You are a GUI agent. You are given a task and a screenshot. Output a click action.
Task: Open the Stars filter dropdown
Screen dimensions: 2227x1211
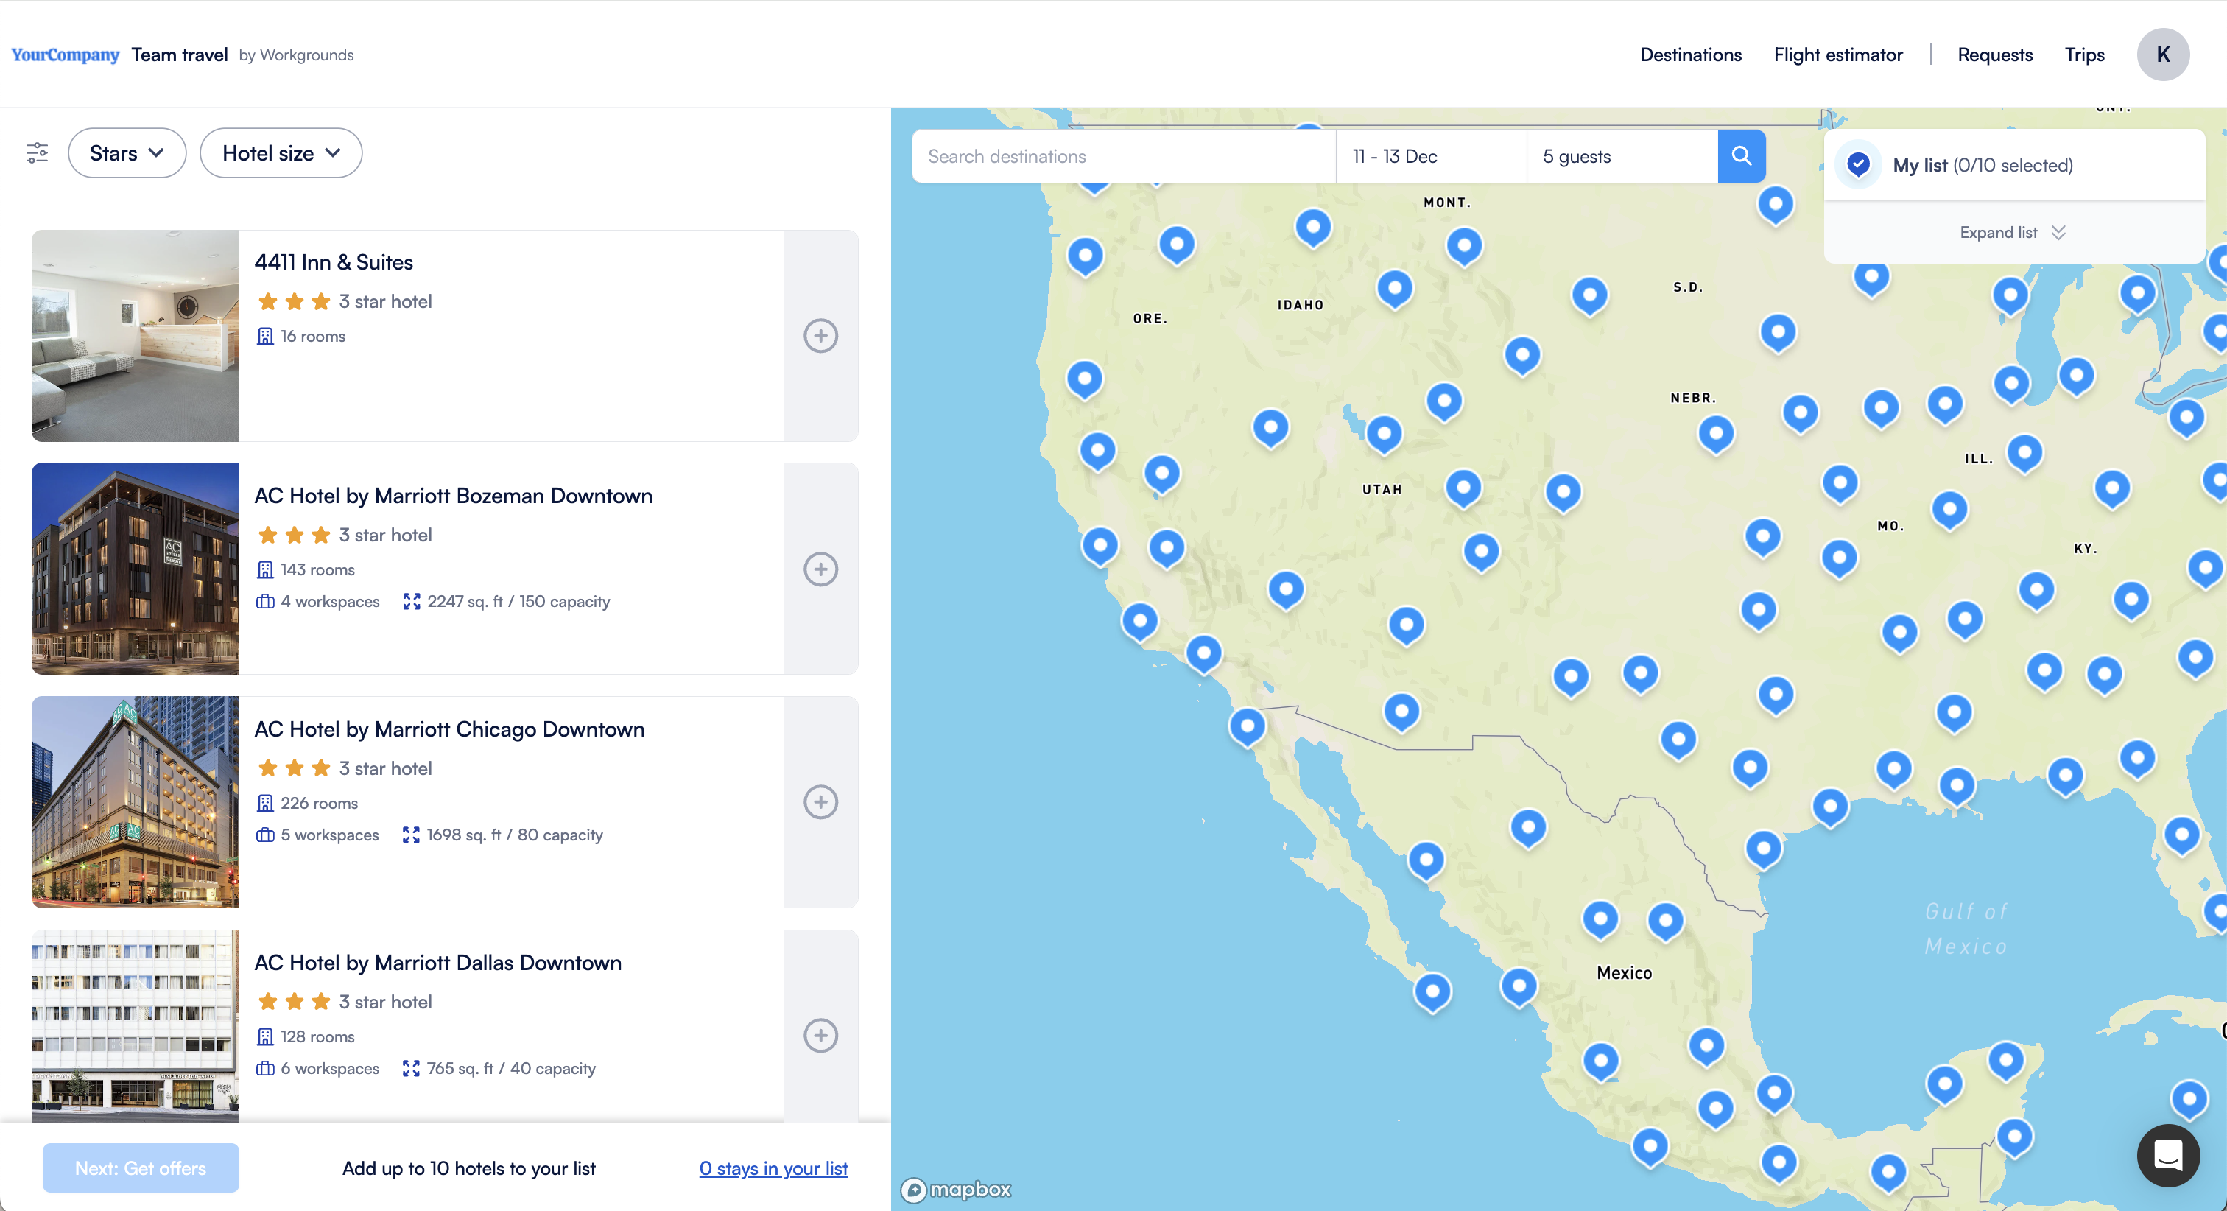pyautogui.click(x=127, y=153)
